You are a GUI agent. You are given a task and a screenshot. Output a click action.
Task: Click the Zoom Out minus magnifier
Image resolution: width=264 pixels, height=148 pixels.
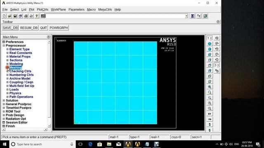point(210,108)
